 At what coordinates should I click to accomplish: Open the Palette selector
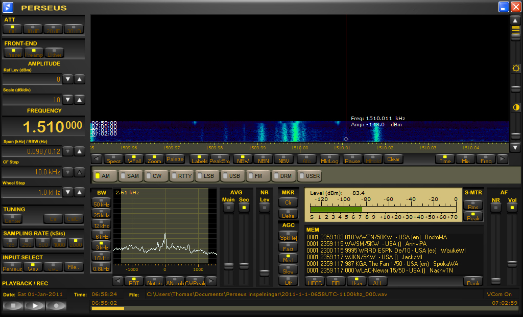(x=175, y=160)
